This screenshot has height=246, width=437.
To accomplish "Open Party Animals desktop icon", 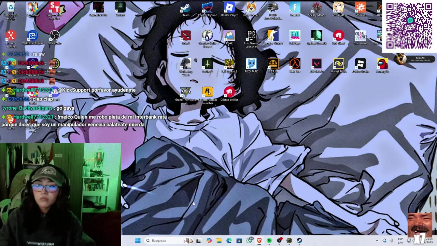I will pos(251,9).
